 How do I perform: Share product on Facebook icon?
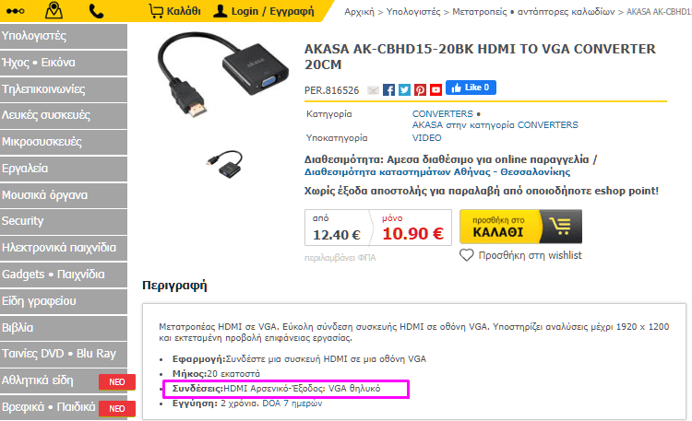[388, 90]
